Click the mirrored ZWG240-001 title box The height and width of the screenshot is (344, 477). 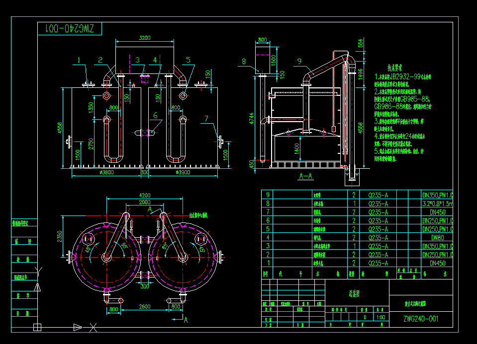70,29
